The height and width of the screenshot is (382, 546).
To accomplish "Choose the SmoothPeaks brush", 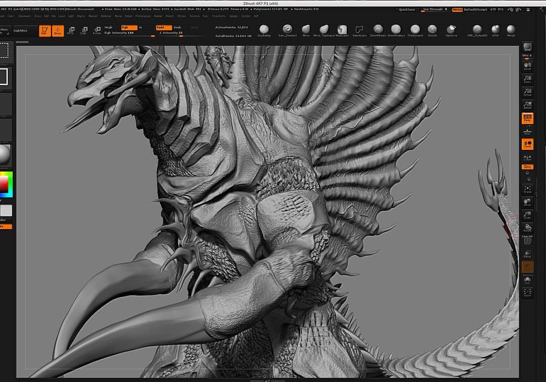I will (378, 30).
